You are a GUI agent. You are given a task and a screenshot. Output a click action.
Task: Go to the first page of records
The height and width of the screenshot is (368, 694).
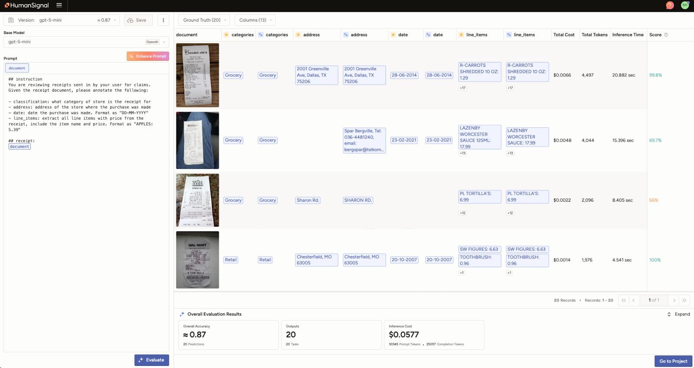(x=624, y=300)
